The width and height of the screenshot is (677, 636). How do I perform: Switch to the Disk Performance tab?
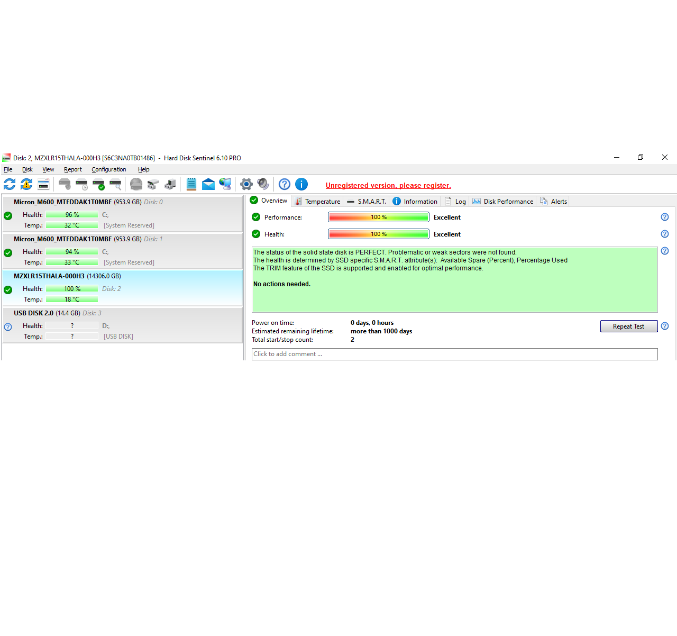pyautogui.click(x=502, y=201)
